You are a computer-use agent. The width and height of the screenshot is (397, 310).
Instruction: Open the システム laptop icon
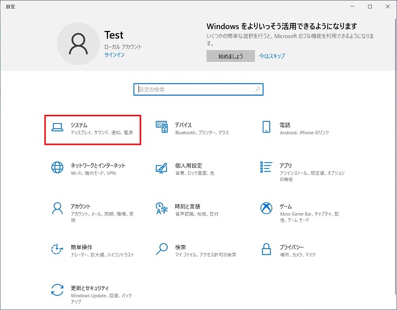coord(57,127)
